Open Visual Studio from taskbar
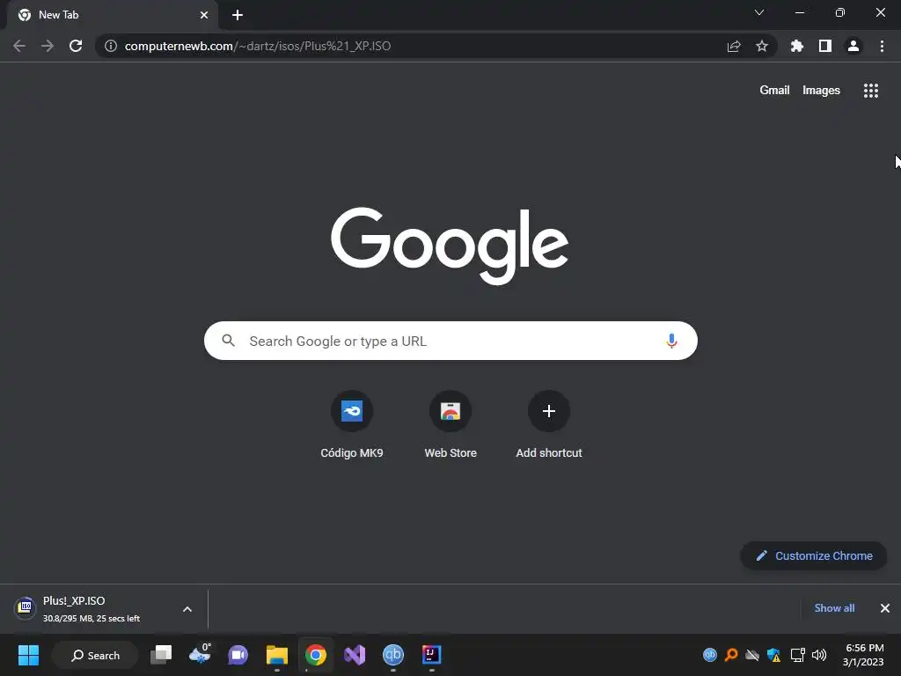The image size is (901, 676). pyautogui.click(x=355, y=655)
